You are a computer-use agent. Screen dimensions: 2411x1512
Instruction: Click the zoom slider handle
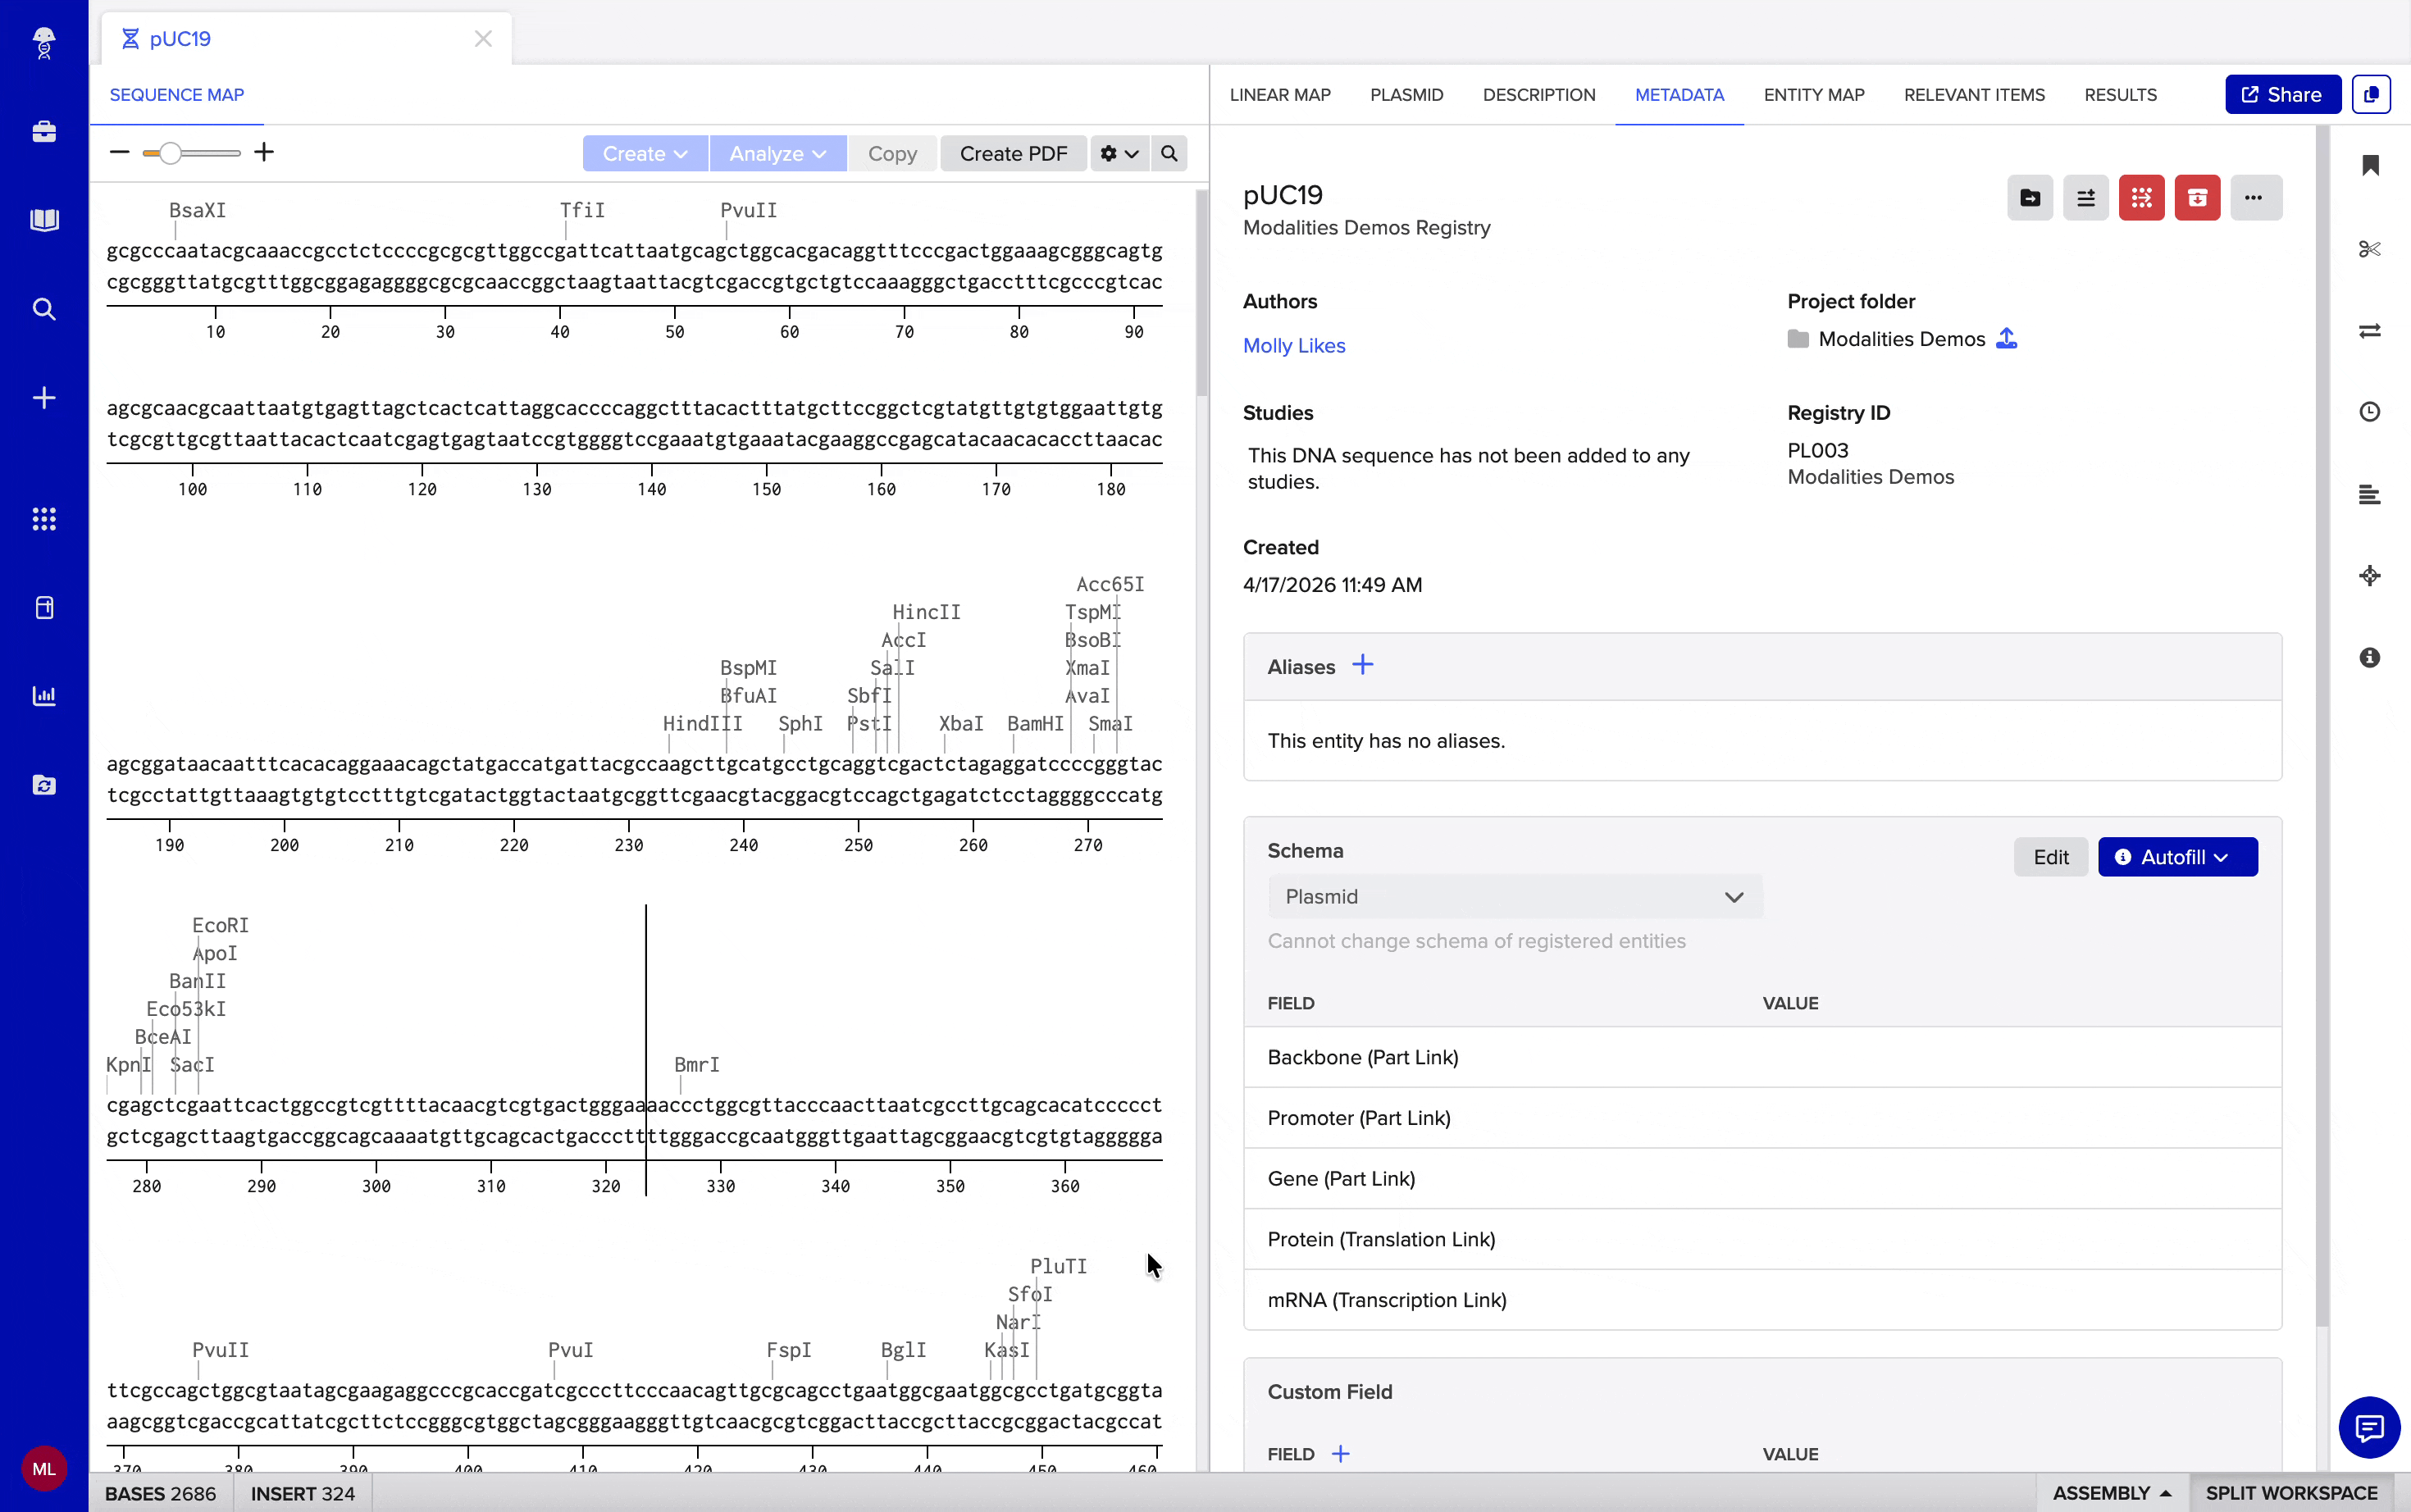[x=171, y=153]
